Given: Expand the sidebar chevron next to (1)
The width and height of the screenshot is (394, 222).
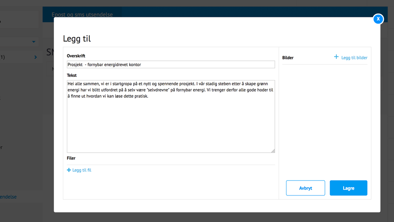Looking at the screenshot, I should tap(35, 57).
